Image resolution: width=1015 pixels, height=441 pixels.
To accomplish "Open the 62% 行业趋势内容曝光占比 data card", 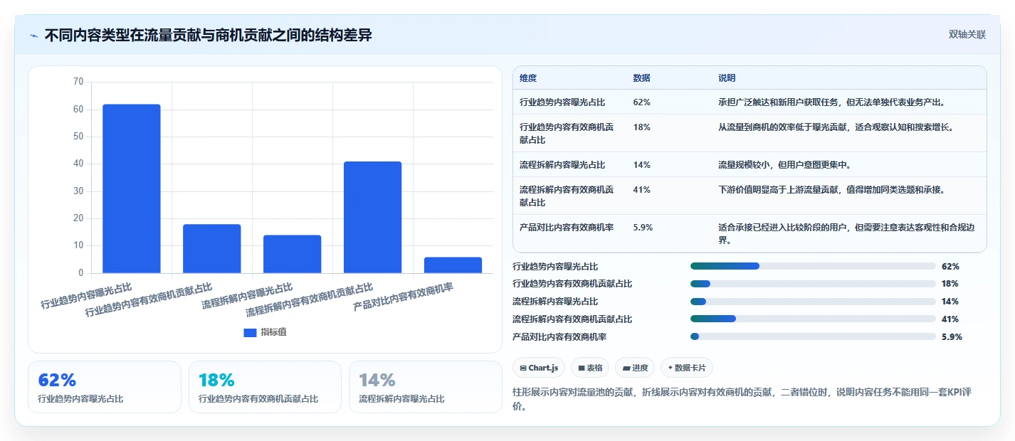I will [x=105, y=387].
